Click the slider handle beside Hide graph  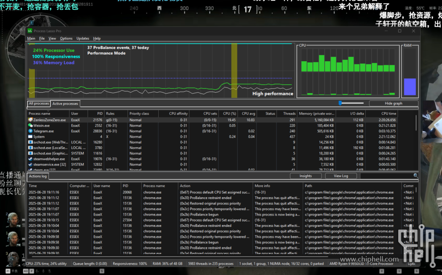(340, 103)
